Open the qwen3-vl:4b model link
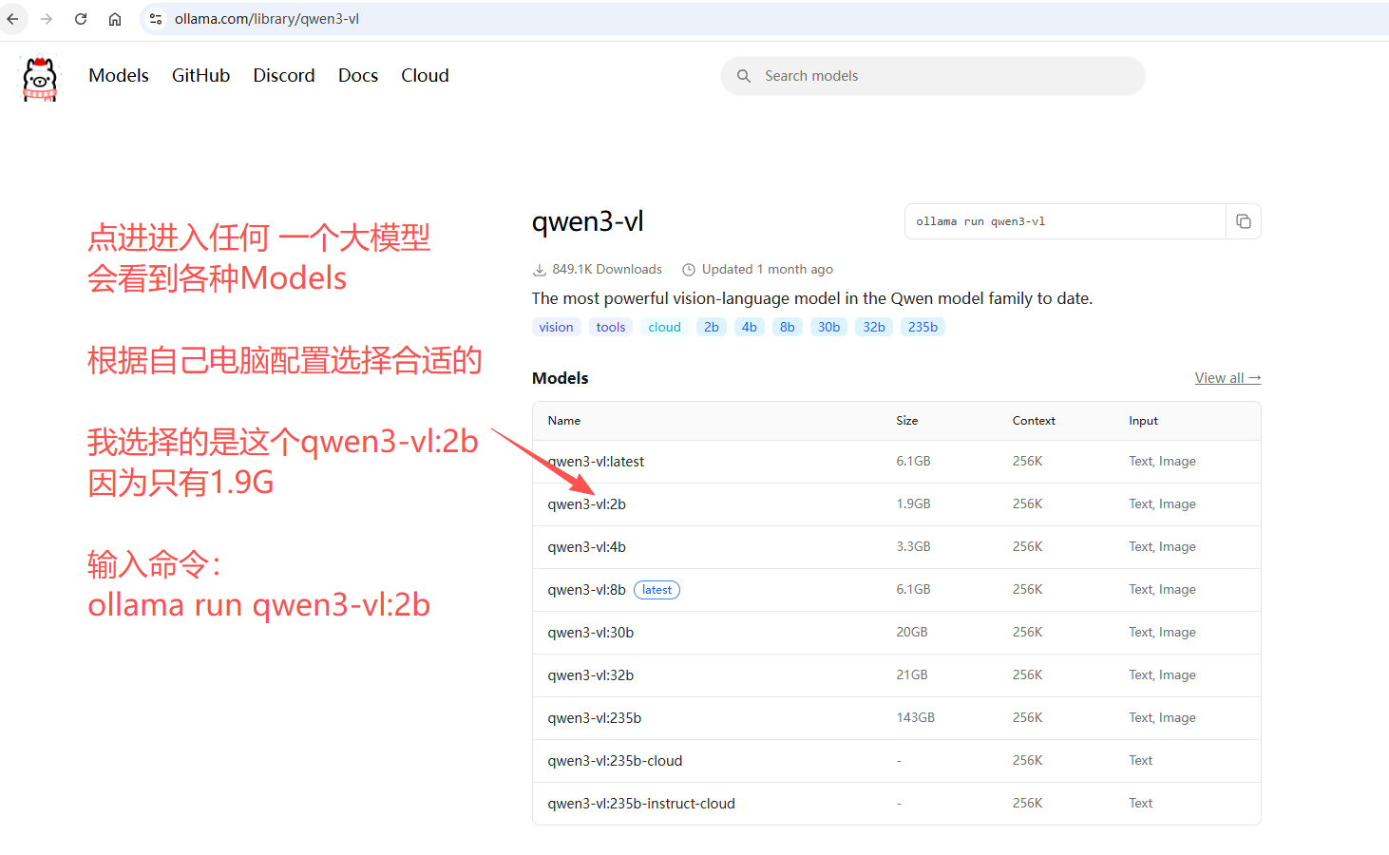The width and height of the screenshot is (1389, 855). 587,547
